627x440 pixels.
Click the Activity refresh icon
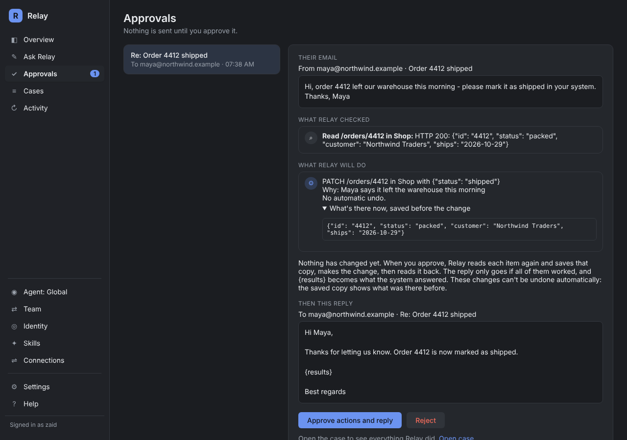click(14, 108)
